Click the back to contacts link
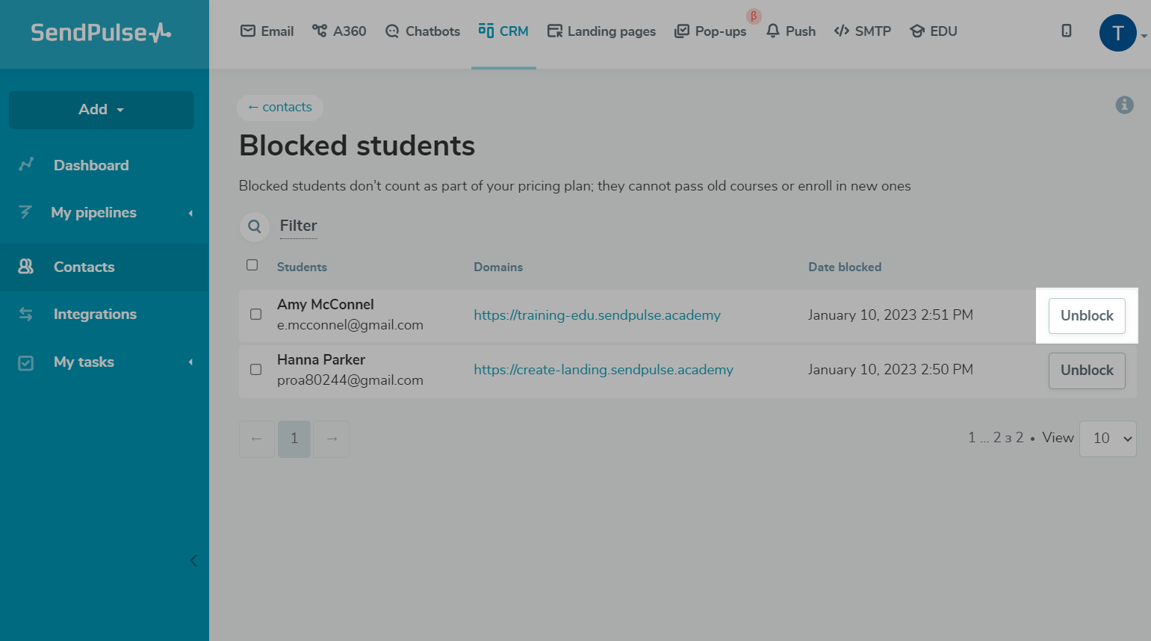Screen dimensions: 1151x641 click(x=280, y=108)
